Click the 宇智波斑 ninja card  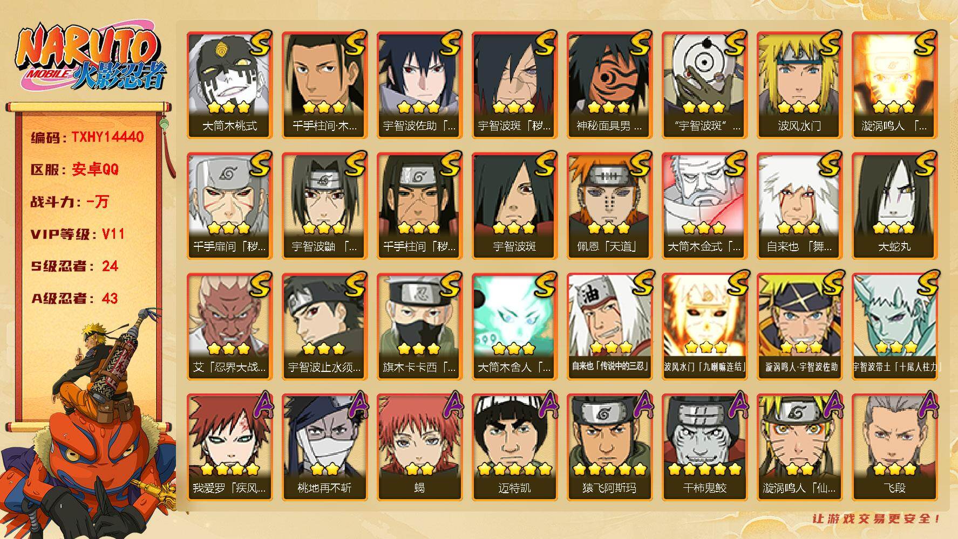pyautogui.click(x=514, y=205)
